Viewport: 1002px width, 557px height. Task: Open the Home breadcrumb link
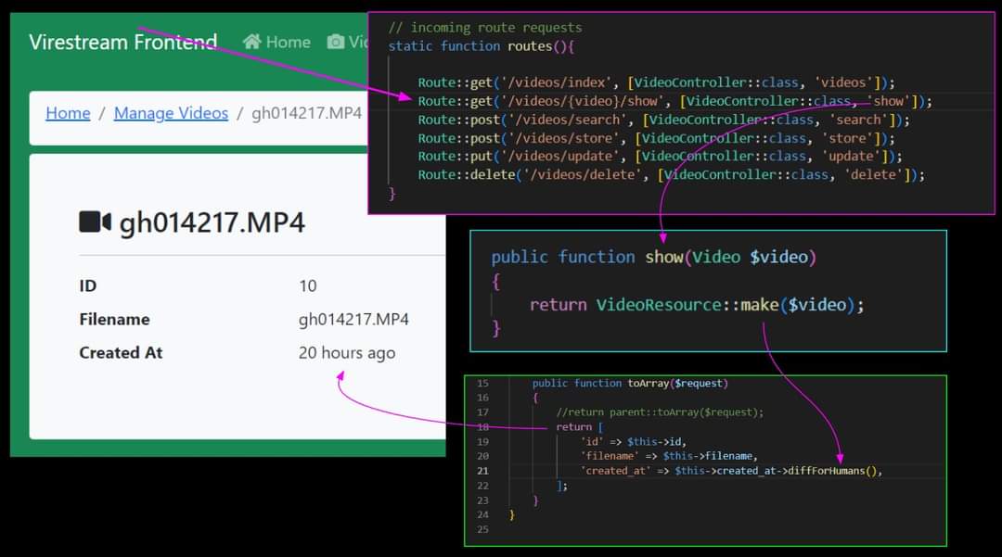click(68, 113)
